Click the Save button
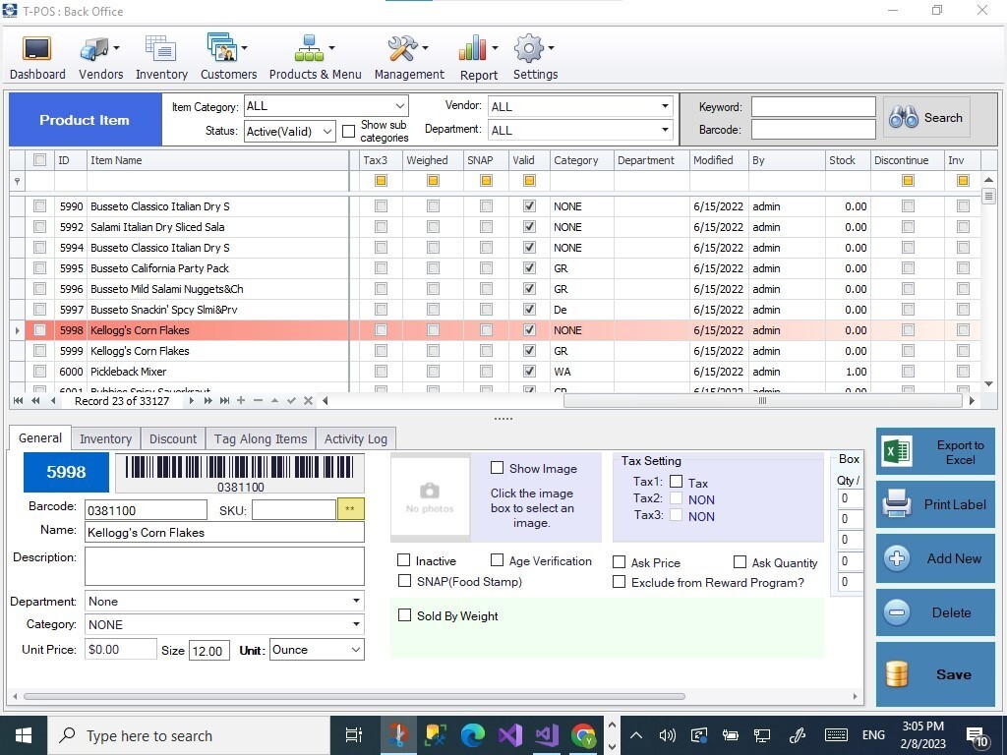The height and width of the screenshot is (755, 1007). [935, 674]
